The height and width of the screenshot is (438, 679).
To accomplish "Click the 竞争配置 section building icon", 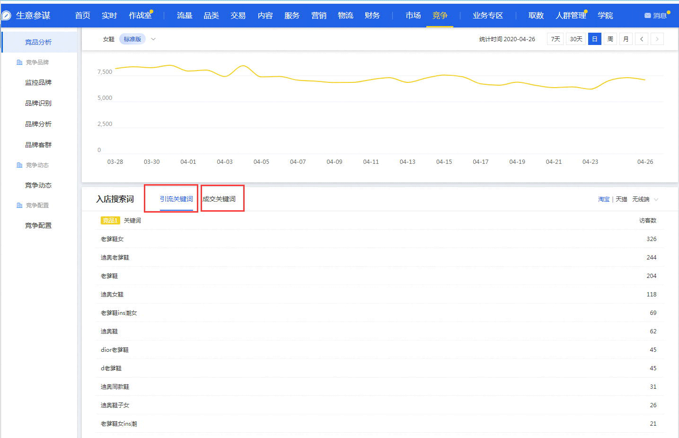I will click(19, 206).
